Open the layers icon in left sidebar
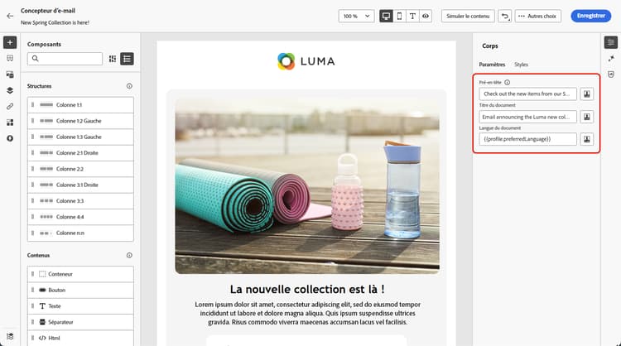621x346 pixels. click(x=10, y=90)
